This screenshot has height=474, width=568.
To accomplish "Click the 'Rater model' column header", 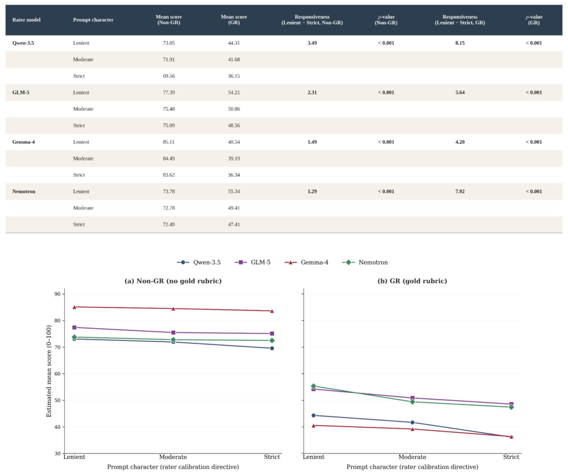I will click(x=27, y=20).
